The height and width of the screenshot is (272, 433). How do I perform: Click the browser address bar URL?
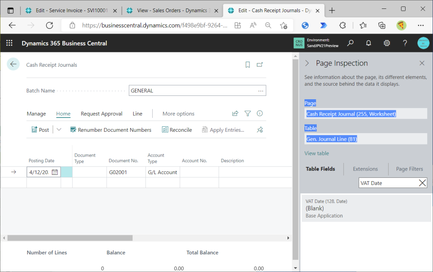click(155, 25)
